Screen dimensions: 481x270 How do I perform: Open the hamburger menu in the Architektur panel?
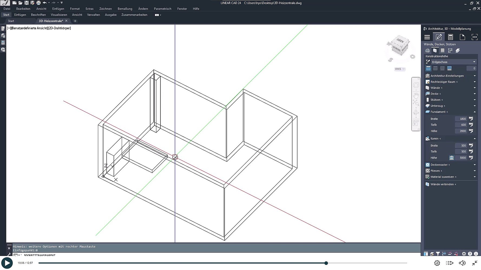[427, 37]
